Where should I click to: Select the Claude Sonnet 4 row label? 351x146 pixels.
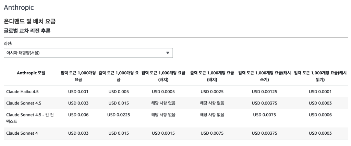(22, 133)
